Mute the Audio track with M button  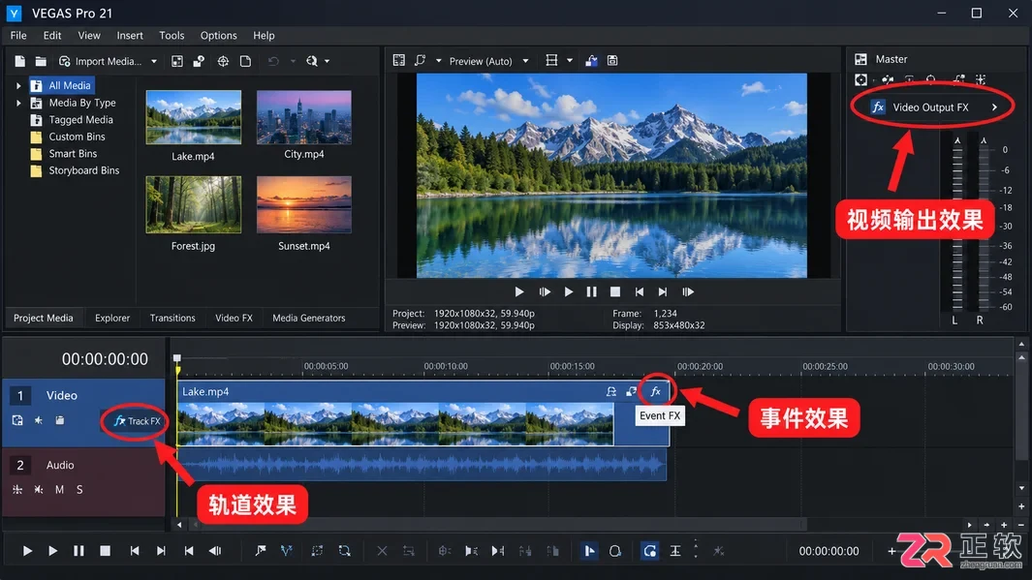pyautogui.click(x=59, y=490)
